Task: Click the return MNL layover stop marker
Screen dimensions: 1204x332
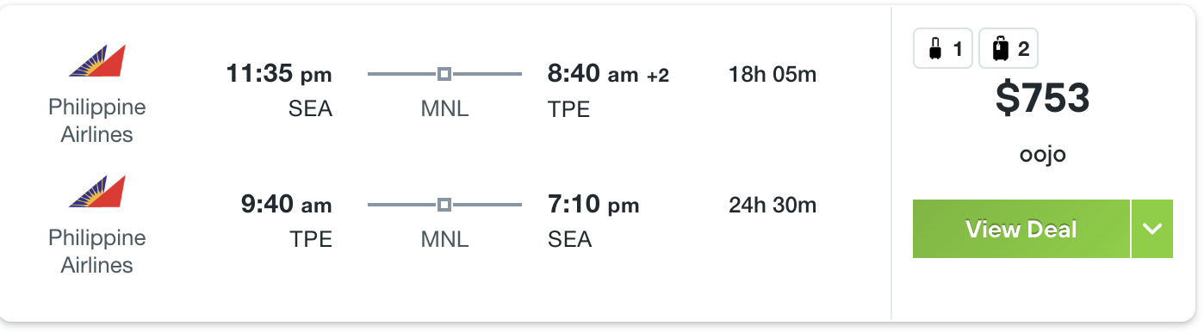Action: (444, 206)
